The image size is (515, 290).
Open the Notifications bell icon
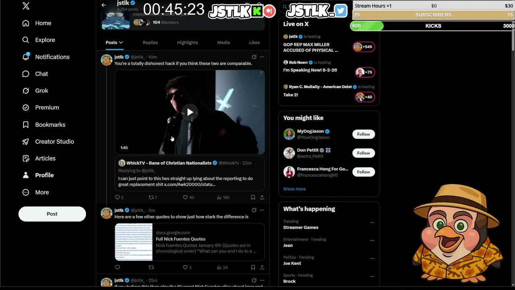[26, 57]
